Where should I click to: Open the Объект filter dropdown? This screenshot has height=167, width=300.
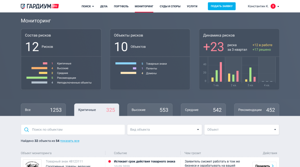pyautogui.click(x=242, y=130)
